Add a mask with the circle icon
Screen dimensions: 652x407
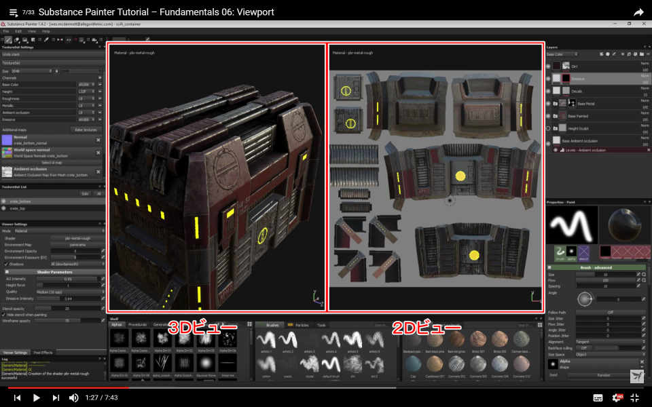click(x=607, y=54)
